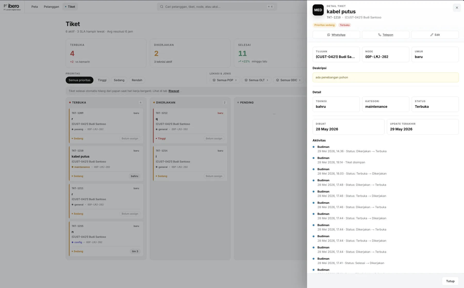This screenshot has height=288, width=464.
Task: Click the Teknisi bahru field
Action: 336,104
